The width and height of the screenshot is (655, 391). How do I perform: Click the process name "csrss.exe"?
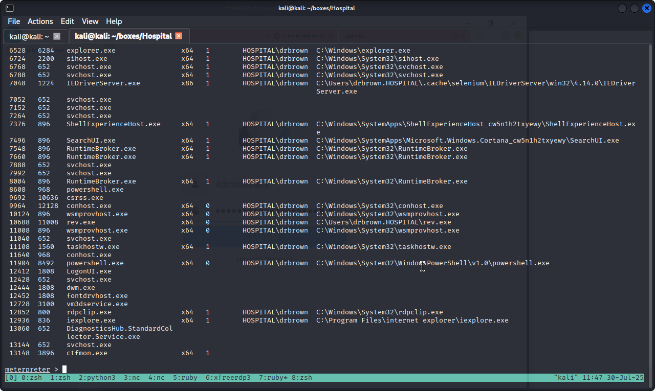pos(85,198)
